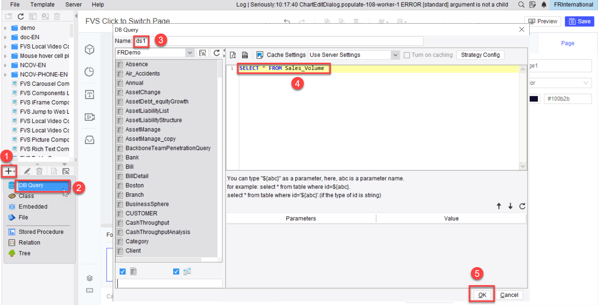Click the refresh icon in file tree toolbar

coord(21,16)
